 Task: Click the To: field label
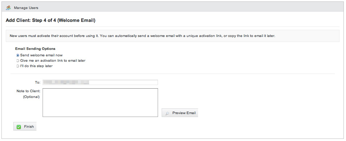(x=38, y=83)
